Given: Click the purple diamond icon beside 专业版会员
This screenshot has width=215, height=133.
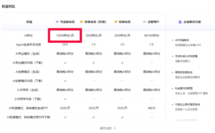Looking at the screenshot, I should coord(57,22).
